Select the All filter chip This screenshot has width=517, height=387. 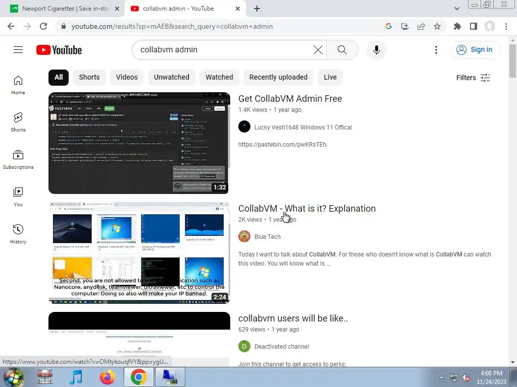tap(59, 77)
